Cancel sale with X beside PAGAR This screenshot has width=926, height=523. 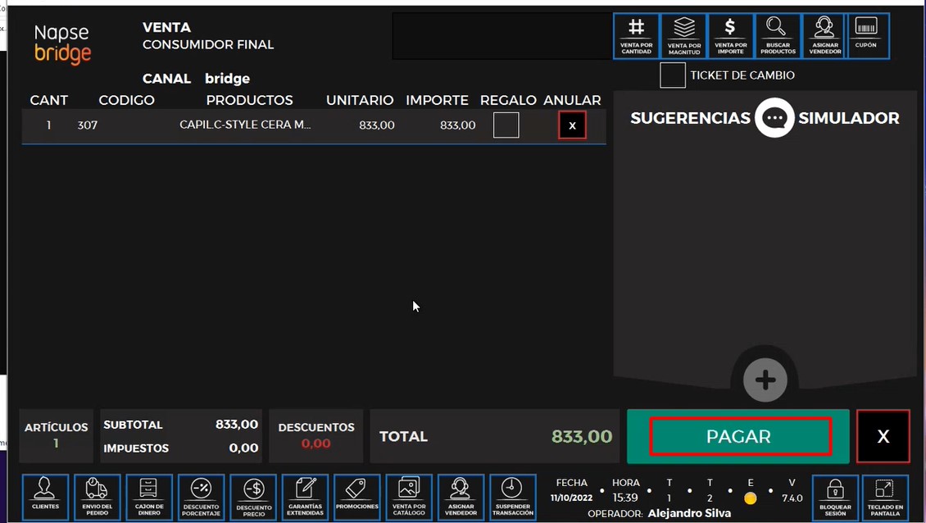(x=883, y=437)
